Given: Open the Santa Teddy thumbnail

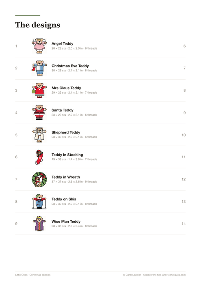Looking at the screenshot, I should pyautogui.click(x=39, y=113).
